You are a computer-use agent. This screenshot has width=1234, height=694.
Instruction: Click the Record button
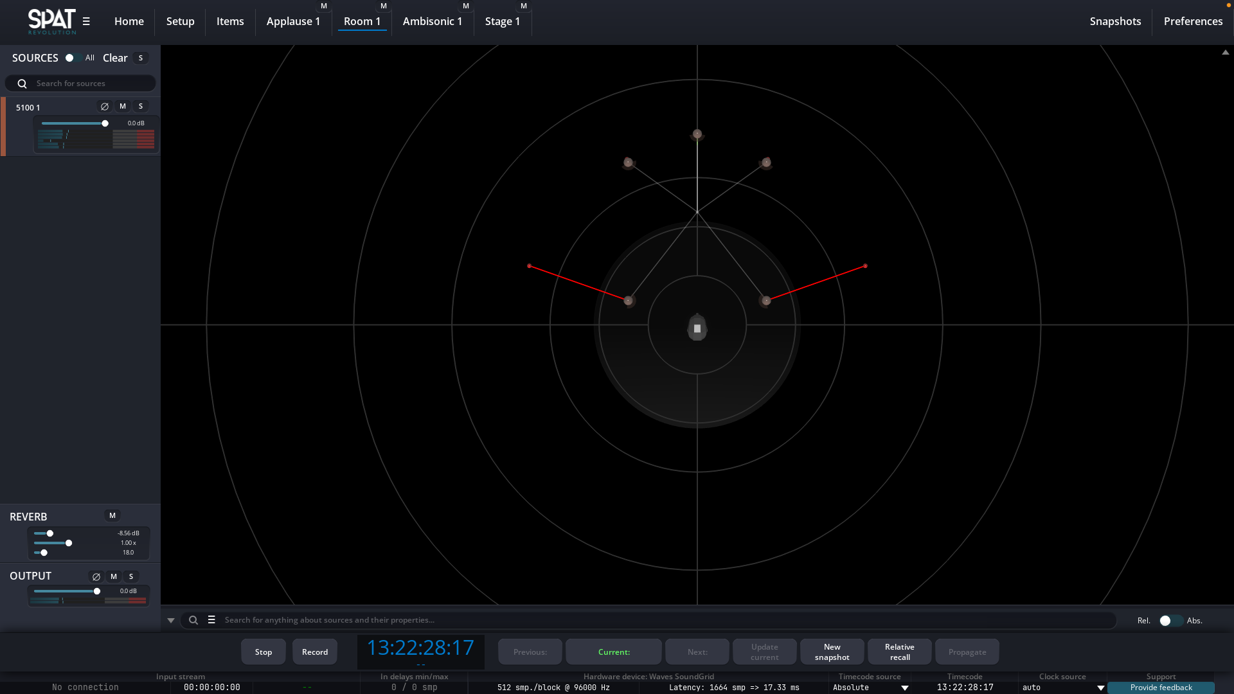pos(315,652)
